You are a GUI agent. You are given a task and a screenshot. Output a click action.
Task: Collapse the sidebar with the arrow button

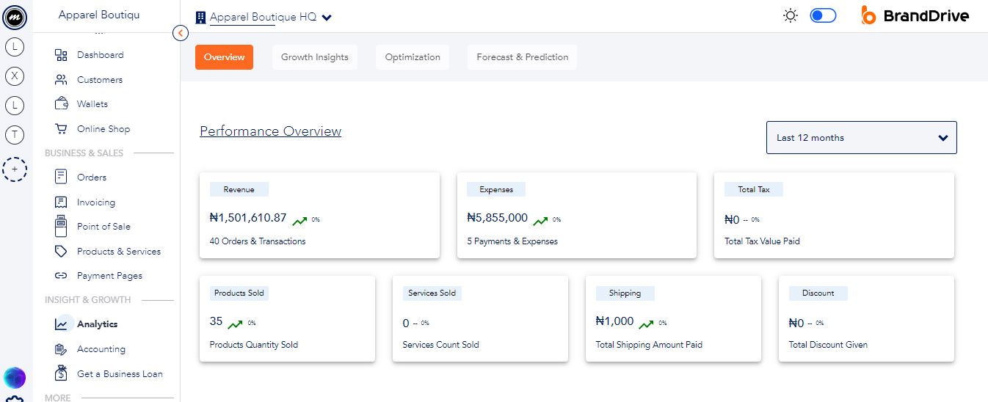(181, 32)
